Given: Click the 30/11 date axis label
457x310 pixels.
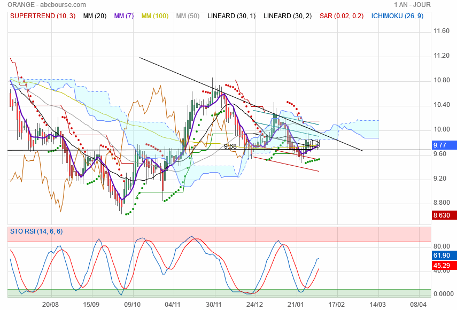Looking at the screenshot, I should [214, 305].
